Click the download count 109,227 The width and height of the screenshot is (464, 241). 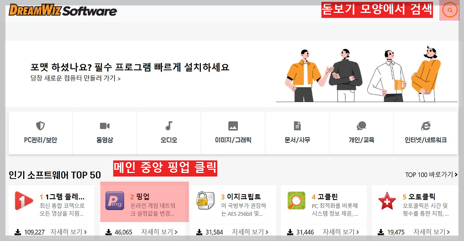34,232
